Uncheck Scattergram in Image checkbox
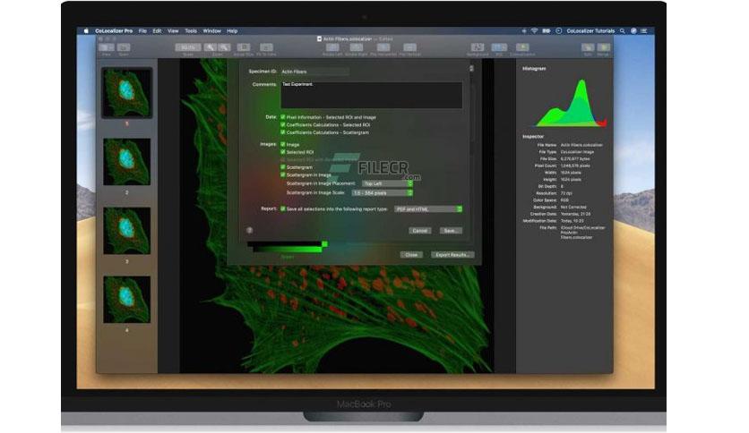 [283, 174]
